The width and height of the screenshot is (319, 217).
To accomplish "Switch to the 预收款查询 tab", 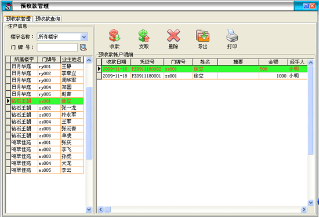I will 48,19.
